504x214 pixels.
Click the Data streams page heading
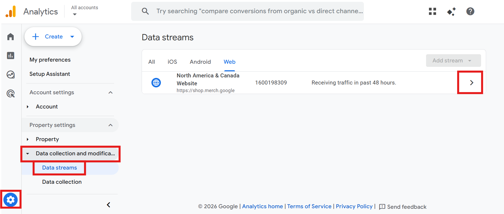pos(168,37)
